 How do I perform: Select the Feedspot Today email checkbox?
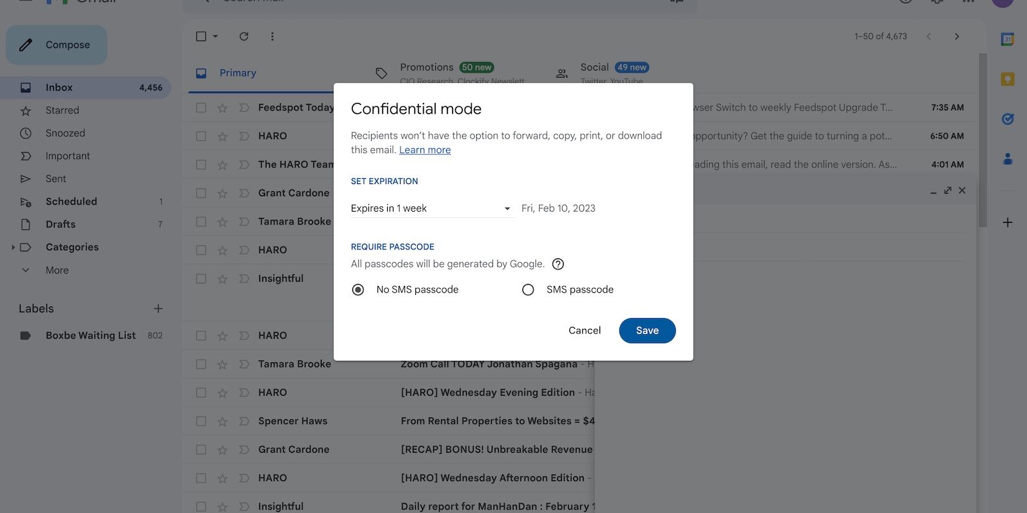[201, 108]
